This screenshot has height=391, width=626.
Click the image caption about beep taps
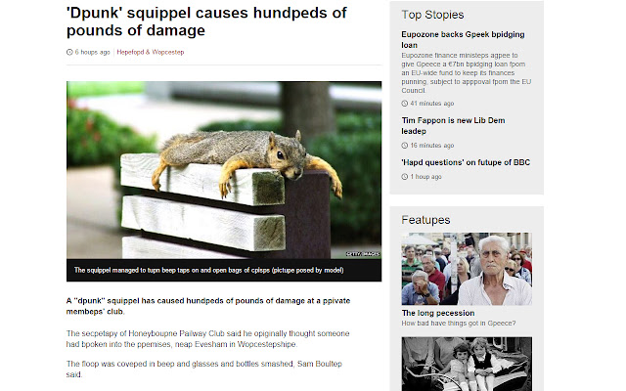tap(208, 270)
